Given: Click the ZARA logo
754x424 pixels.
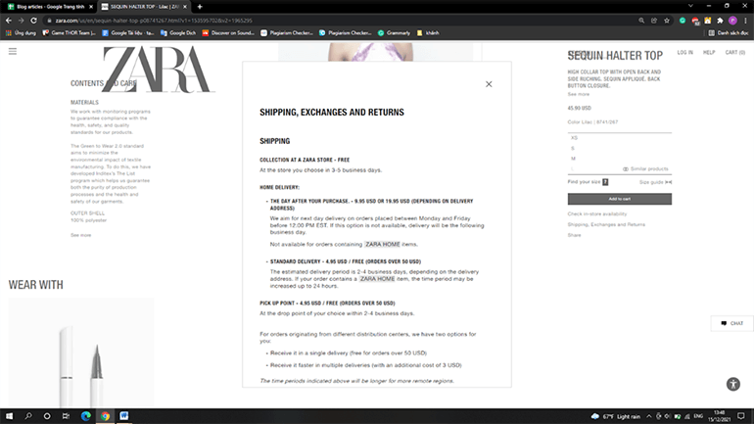Looking at the screenshot, I should (158, 70).
